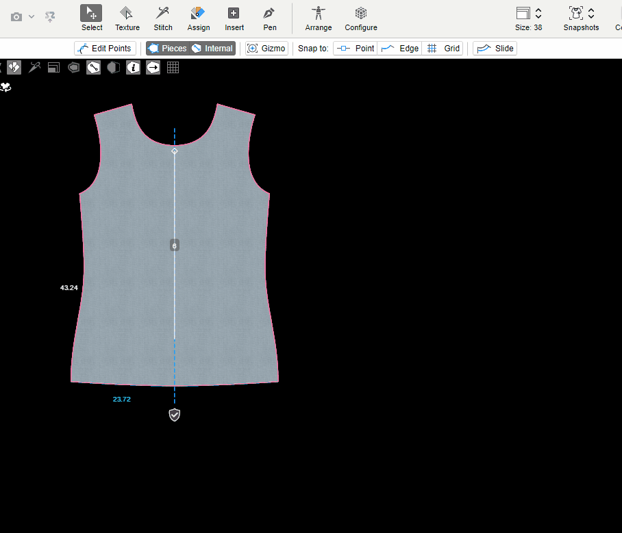Toggle the grain direction arrow icon

(x=153, y=67)
